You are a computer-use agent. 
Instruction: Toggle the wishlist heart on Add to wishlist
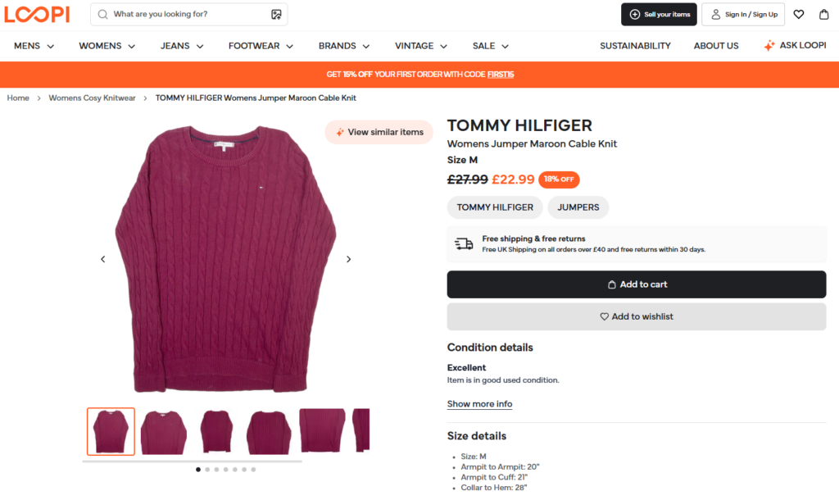point(604,316)
